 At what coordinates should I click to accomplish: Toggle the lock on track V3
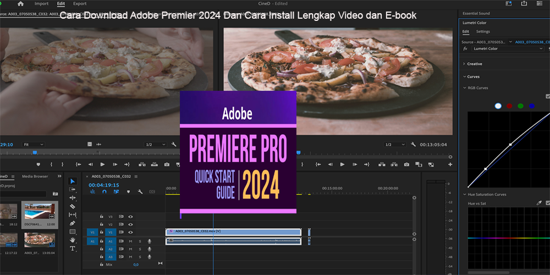[102, 217]
